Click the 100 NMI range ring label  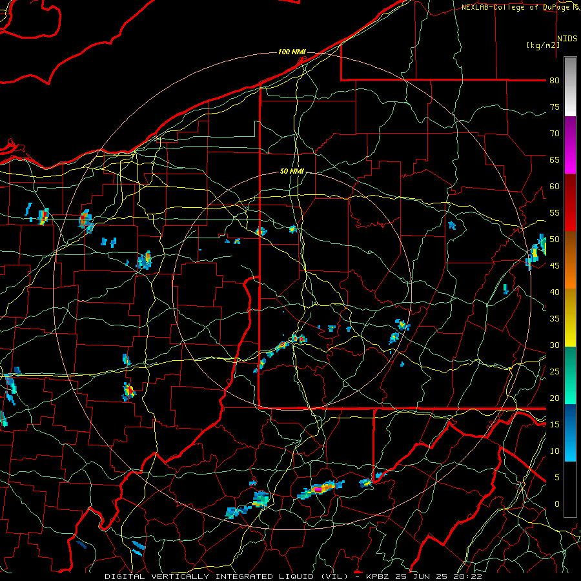coord(292,52)
